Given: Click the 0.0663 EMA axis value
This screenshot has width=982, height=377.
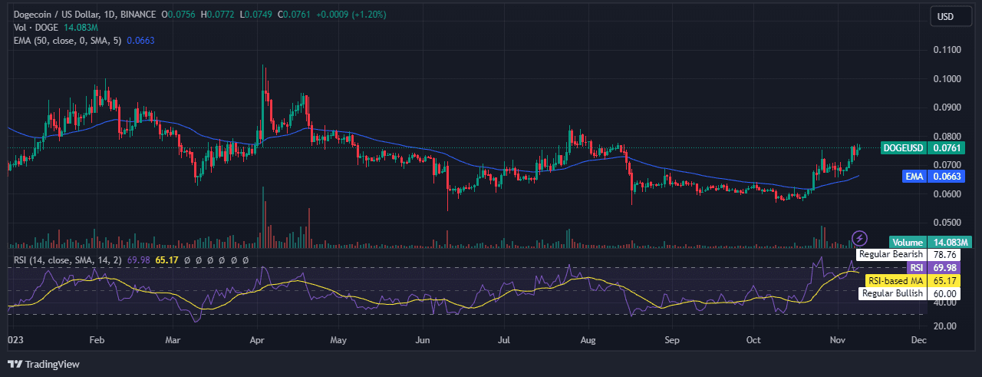Looking at the screenshot, I should pos(946,176).
